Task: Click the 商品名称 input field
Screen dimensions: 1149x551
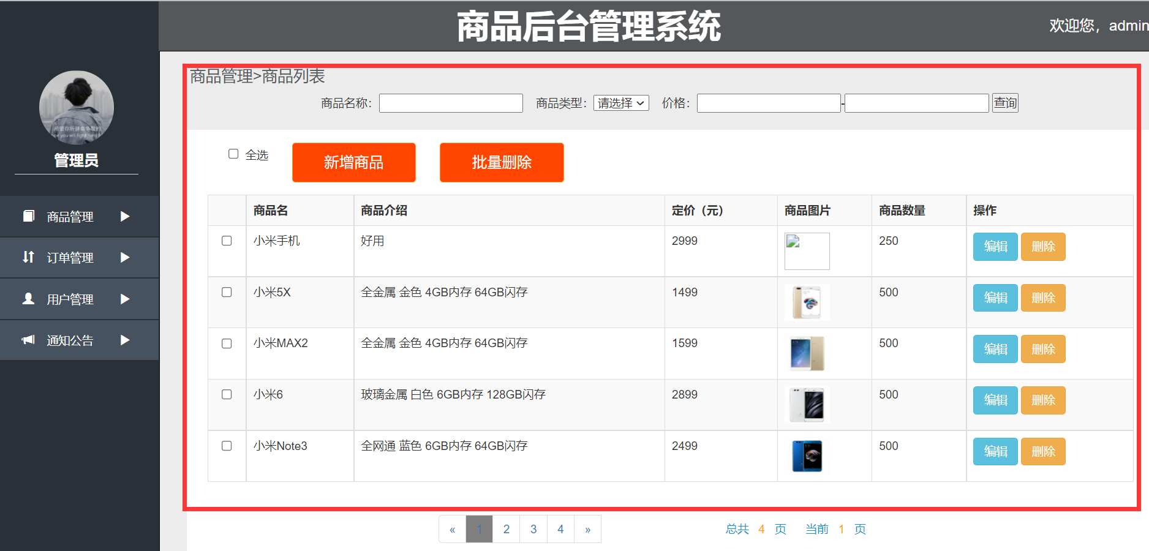Action: coord(451,102)
